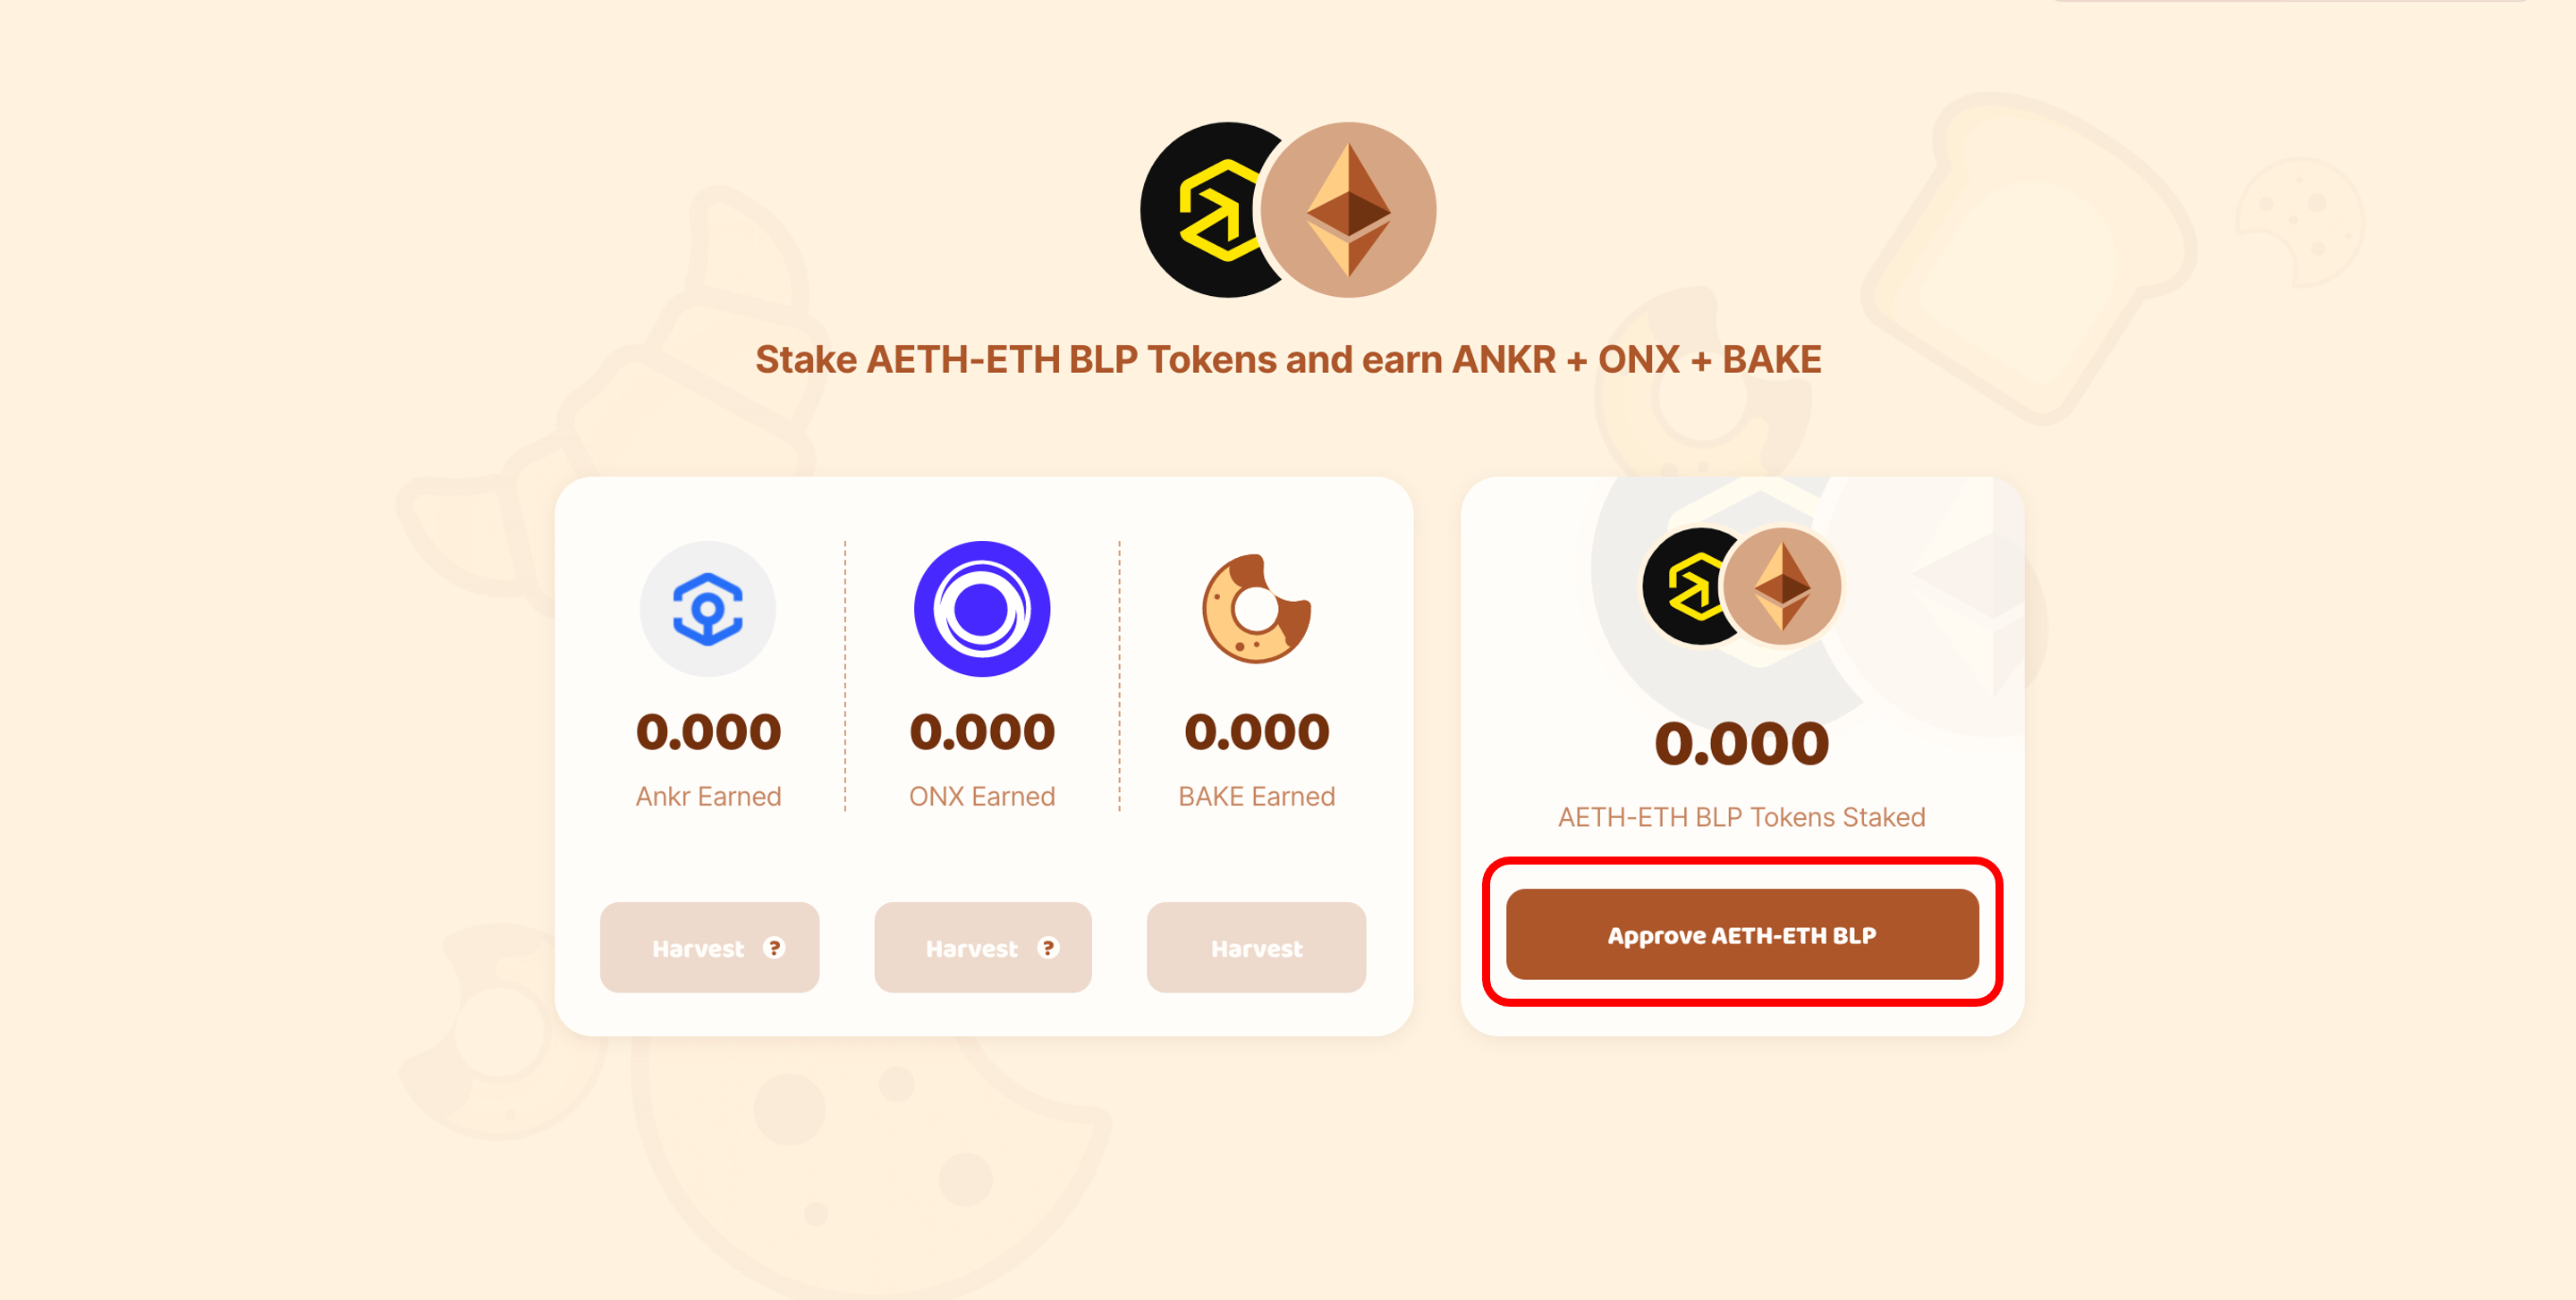Click Harvest button under ONX Earned

pos(983,947)
